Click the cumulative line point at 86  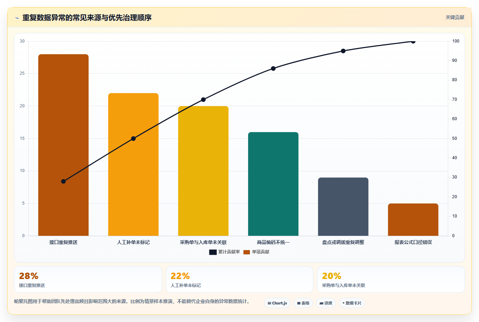(273, 68)
